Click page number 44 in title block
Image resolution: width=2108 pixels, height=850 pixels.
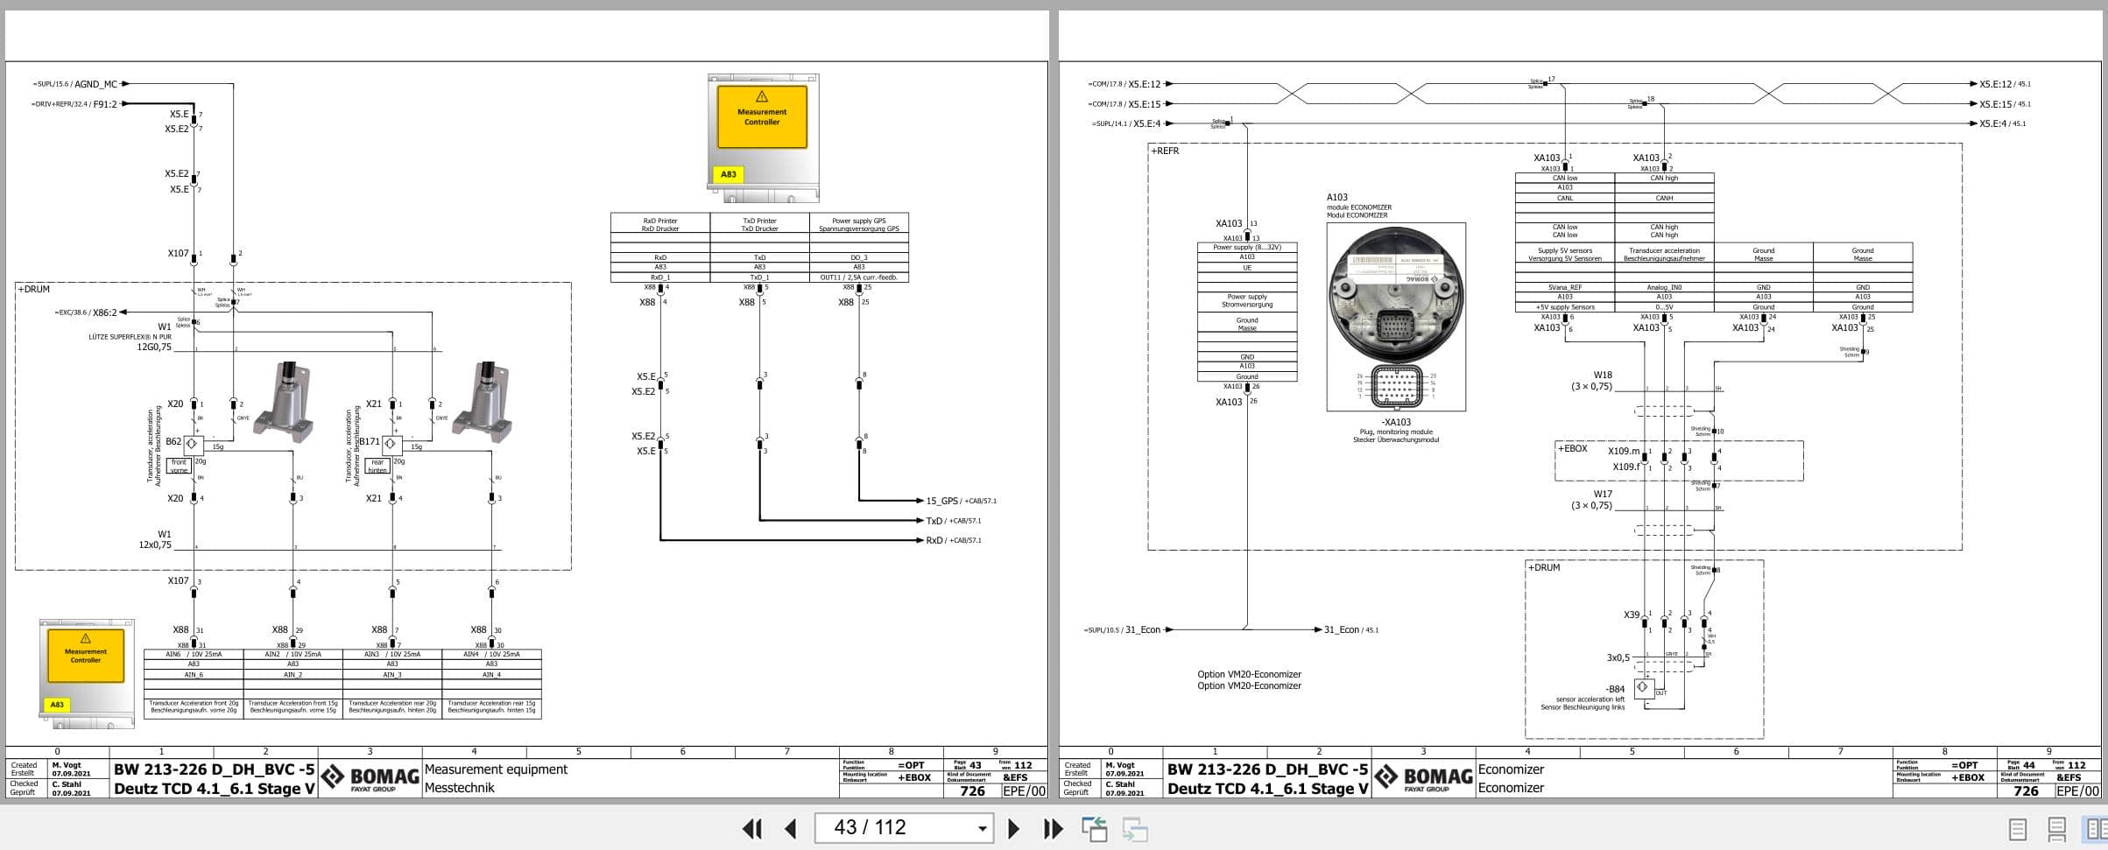pyautogui.click(x=2028, y=765)
